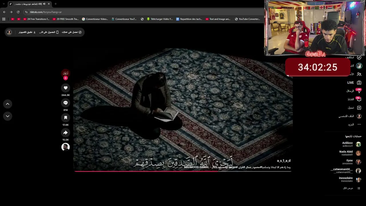This screenshot has width=366, height=206.
Task: Open the globe icon bookmark
Action: coord(142,19)
